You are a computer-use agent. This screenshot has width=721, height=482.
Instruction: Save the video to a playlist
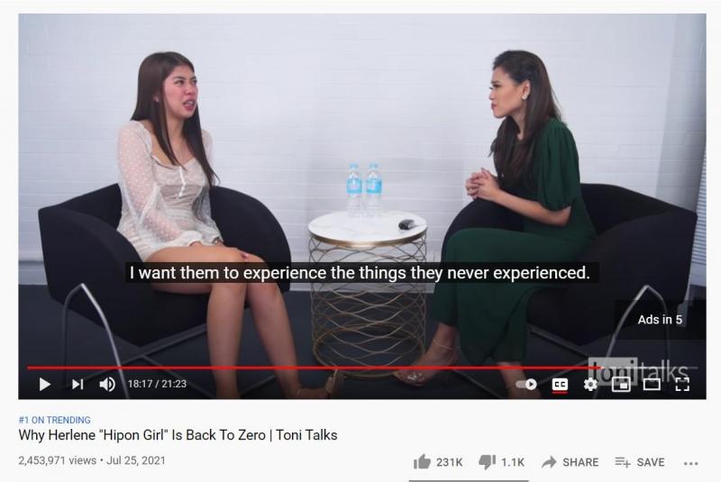640,462
